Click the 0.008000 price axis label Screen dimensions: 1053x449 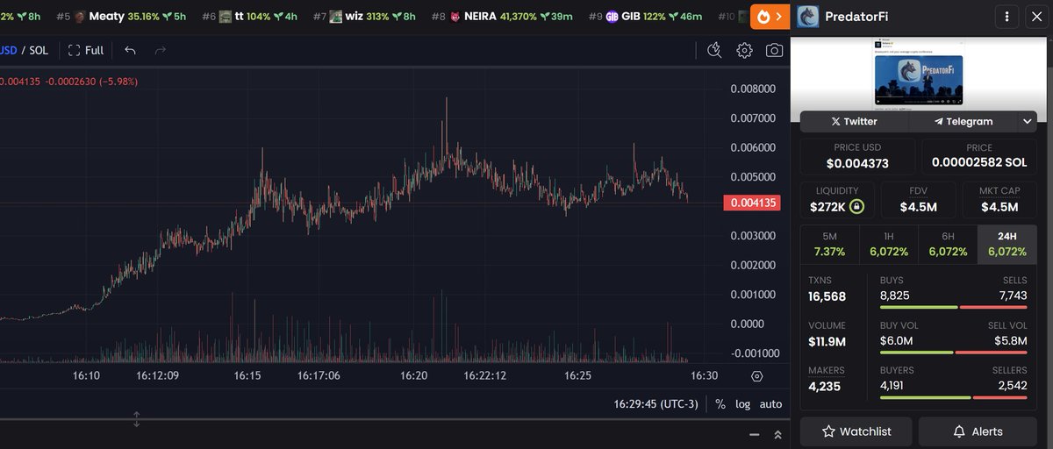(x=754, y=89)
